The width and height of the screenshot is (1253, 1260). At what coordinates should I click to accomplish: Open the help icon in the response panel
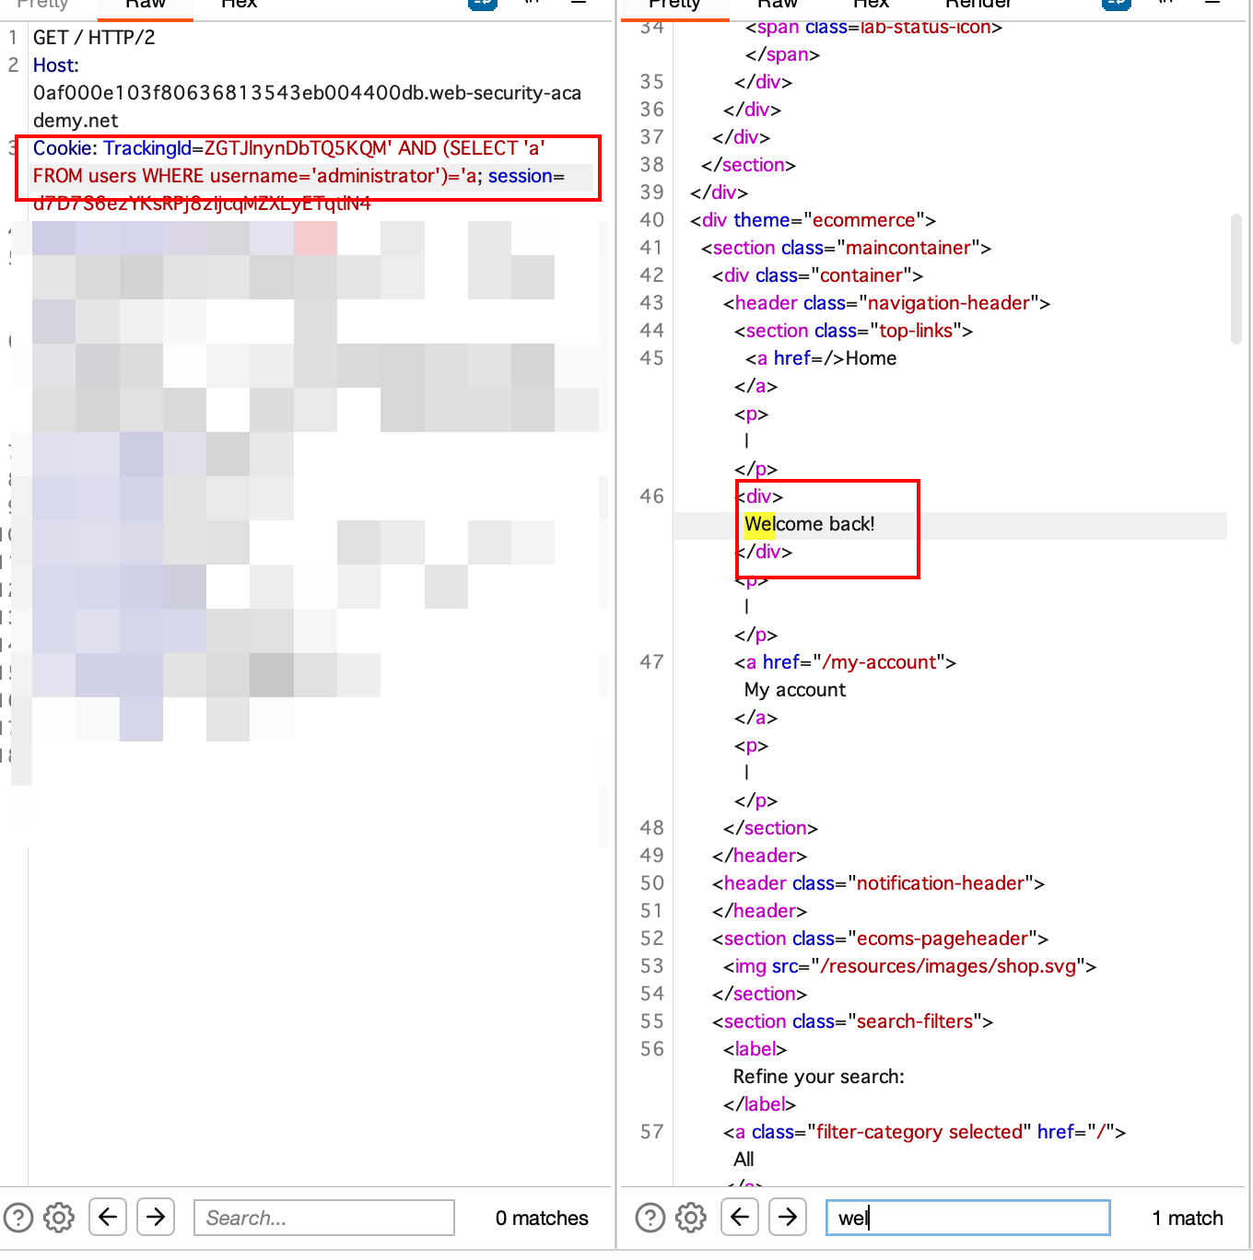click(x=650, y=1217)
